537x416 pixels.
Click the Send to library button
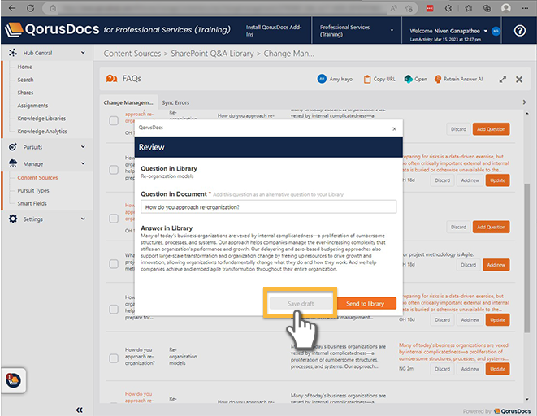[x=366, y=303]
